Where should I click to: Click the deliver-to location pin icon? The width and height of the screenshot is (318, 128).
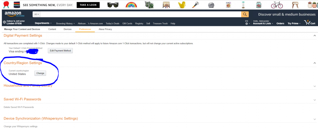click(x=4, y=22)
